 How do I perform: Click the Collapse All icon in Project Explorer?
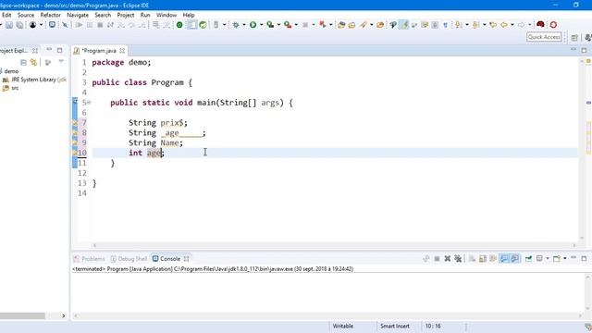click(x=23, y=62)
